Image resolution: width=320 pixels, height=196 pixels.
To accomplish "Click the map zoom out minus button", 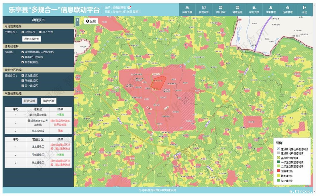I will pyautogui.click(x=77, y=24).
